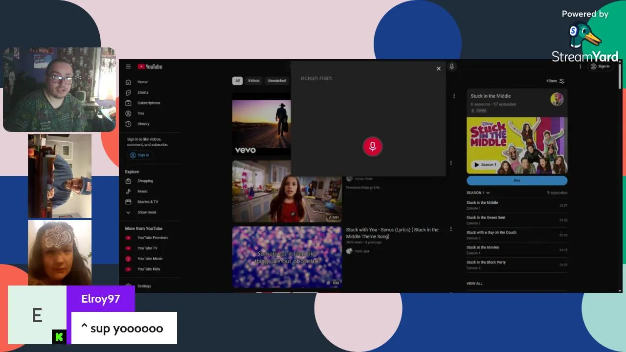Click the bottom webcam feed with forehead swirl
Screen dimensions: 626x352
pos(60,253)
